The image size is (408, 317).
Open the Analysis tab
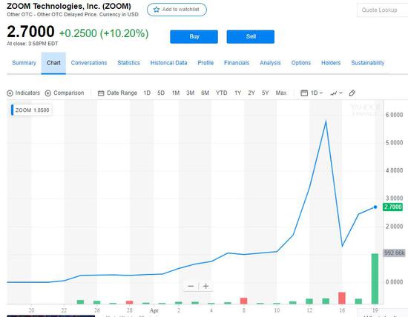coord(270,63)
